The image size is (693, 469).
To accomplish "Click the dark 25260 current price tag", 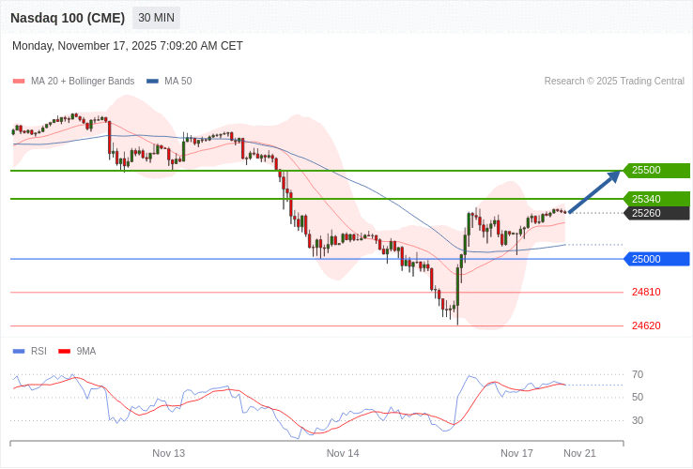I will pos(656,213).
